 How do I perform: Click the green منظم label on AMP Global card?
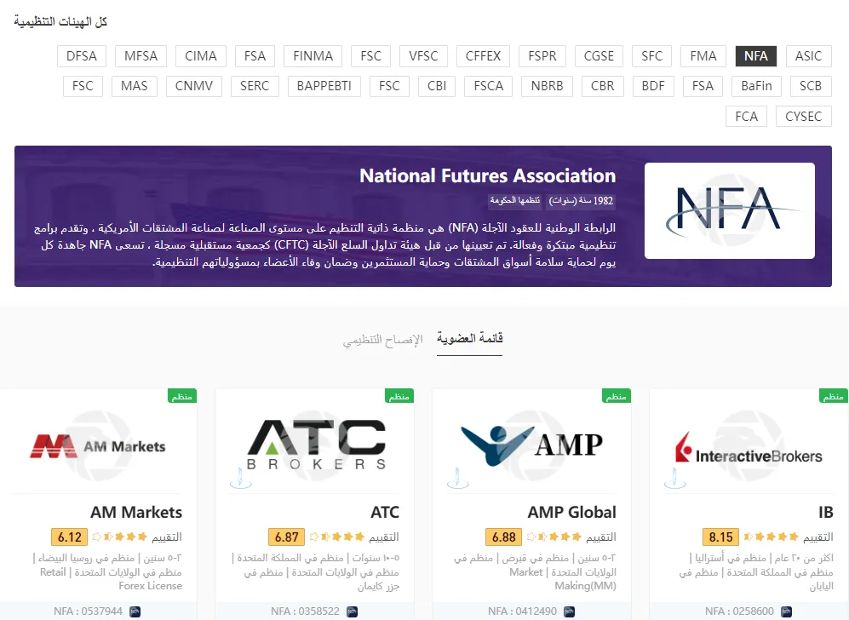[x=617, y=396]
